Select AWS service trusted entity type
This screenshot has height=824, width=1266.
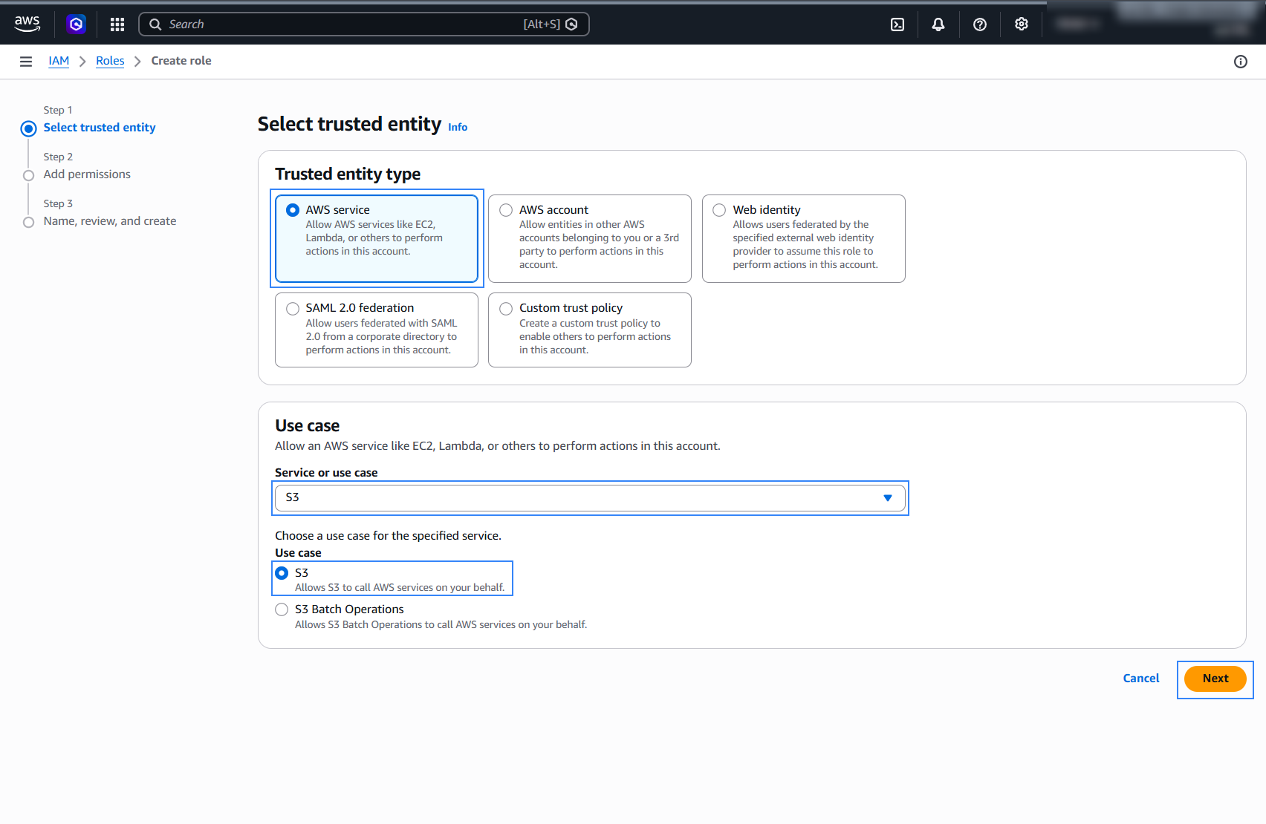click(377, 238)
